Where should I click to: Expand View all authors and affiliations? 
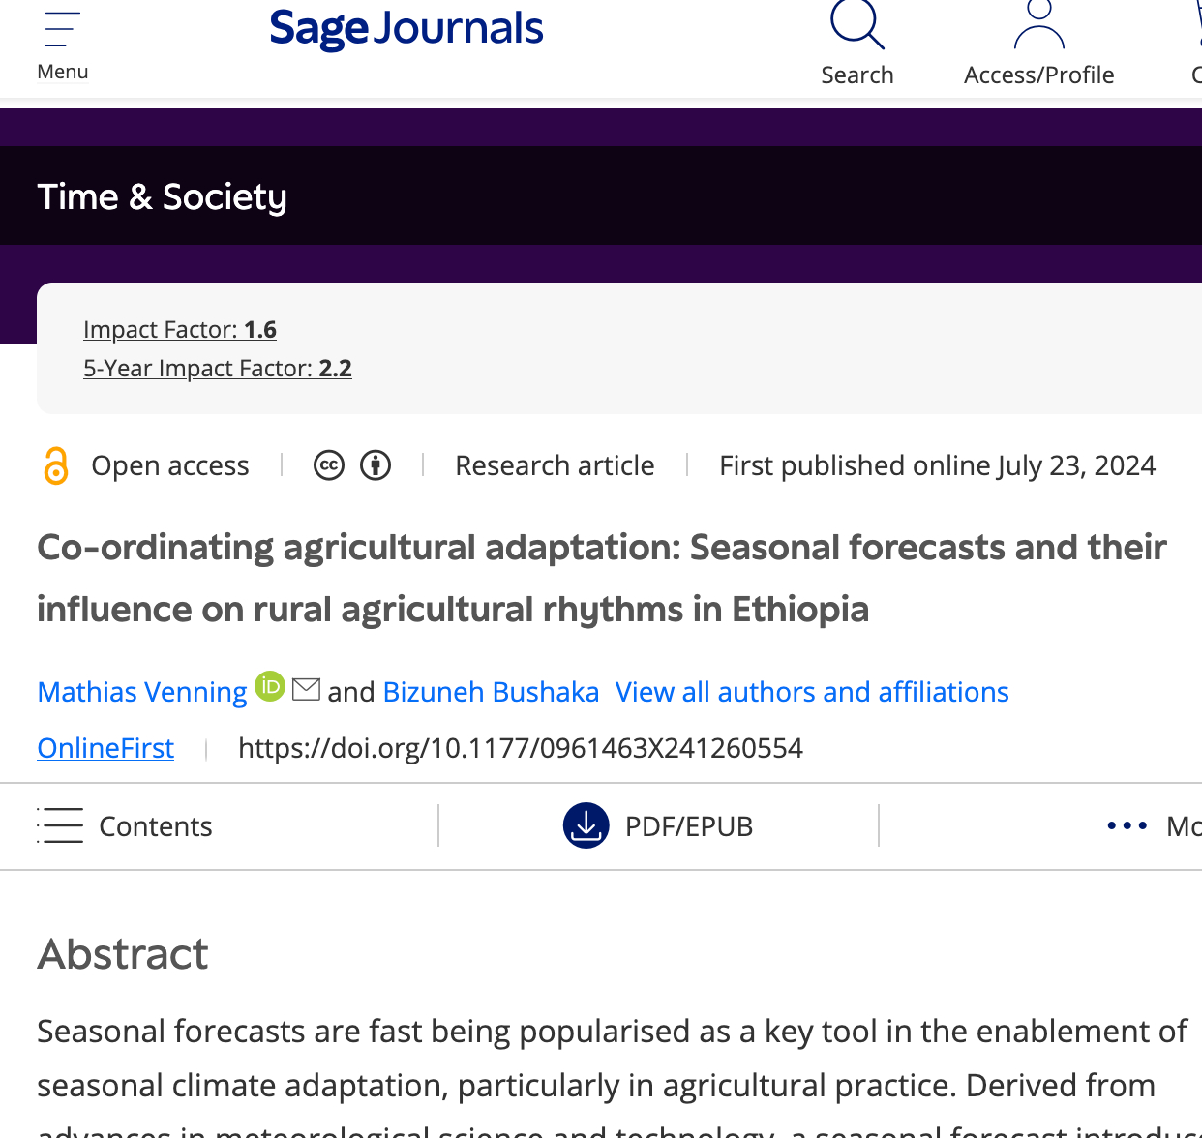(812, 692)
